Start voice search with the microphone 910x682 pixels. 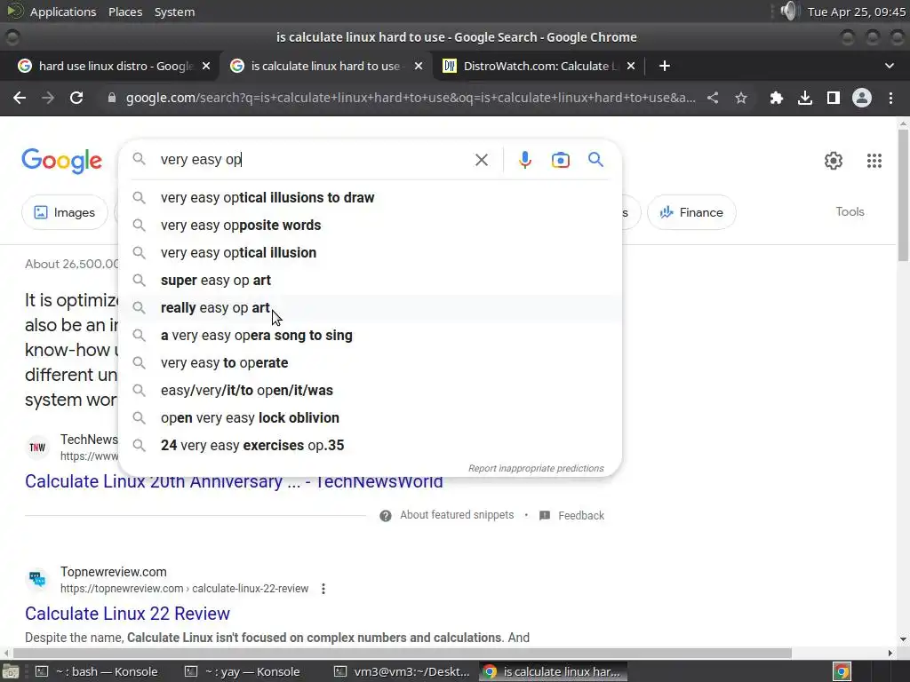tap(525, 160)
